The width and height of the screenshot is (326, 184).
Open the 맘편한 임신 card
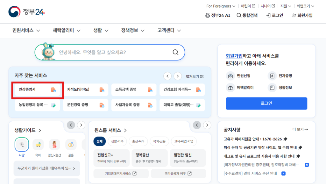(x=188, y=158)
